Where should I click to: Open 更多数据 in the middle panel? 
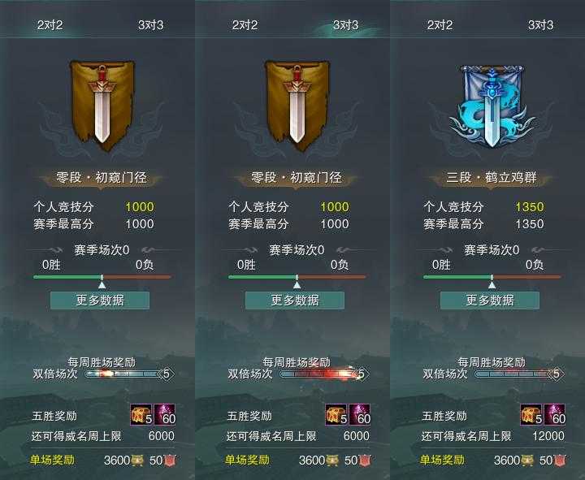pyautogui.click(x=295, y=301)
